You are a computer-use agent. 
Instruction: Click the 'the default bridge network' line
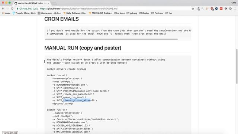tap(106, 60)
